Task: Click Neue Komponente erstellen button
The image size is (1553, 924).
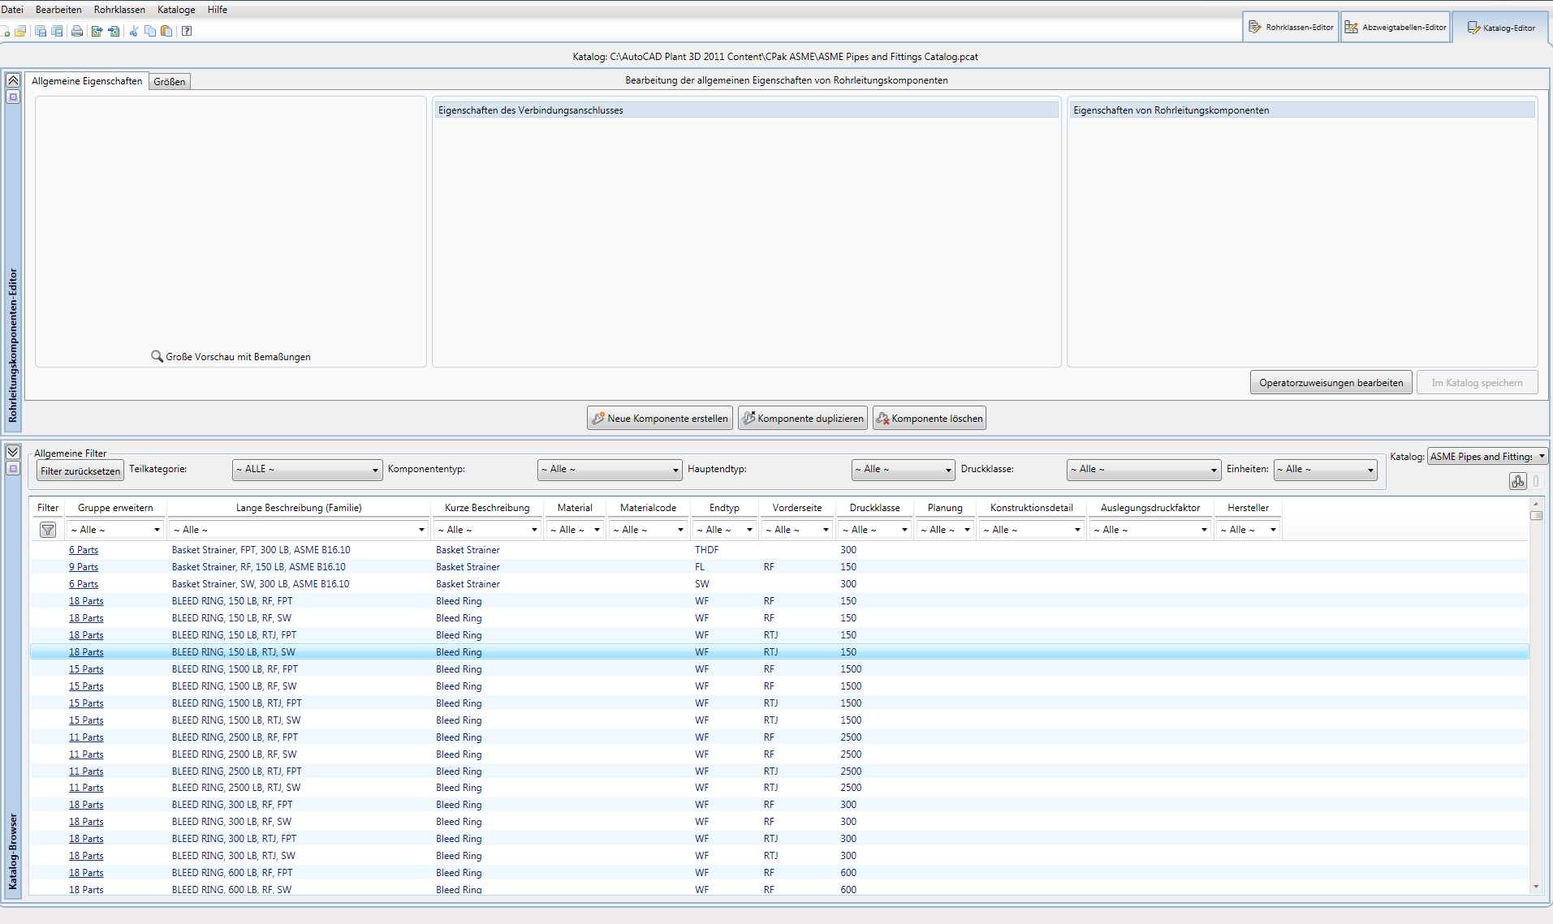Action: [x=660, y=418]
